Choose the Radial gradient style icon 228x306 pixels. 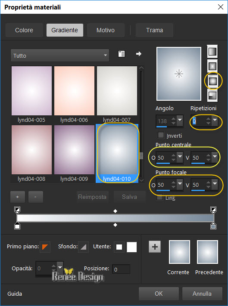click(212, 96)
